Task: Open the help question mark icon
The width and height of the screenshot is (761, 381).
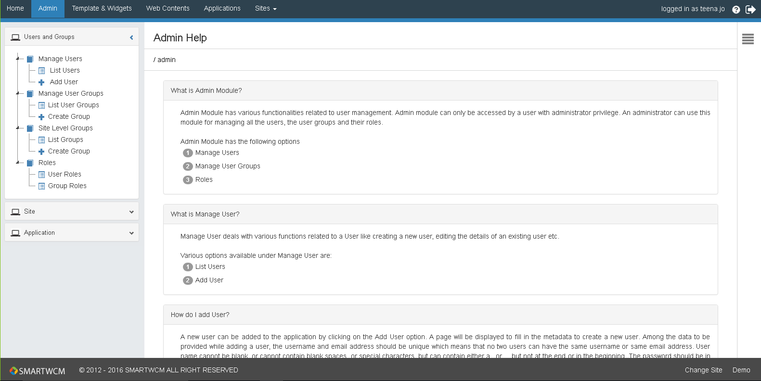Action: pos(736,9)
